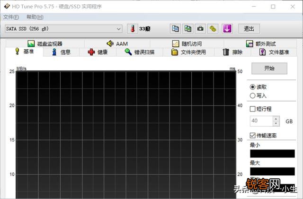The image size is (303, 199).
Task: Minimize the HD Tune Pro window
Action: pyautogui.click(x=254, y=7)
